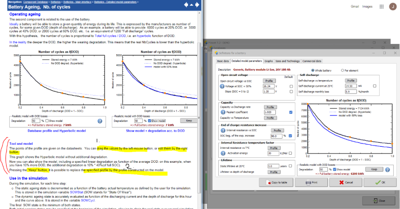This screenshot has height=209, width=400.
Task: Click the next page arrow in help header
Action: pyautogui.click(x=197, y=5)
